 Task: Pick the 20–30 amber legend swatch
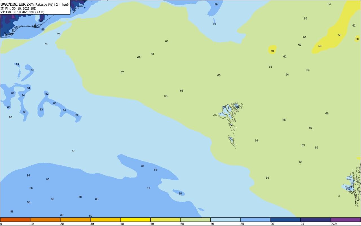point(75,220)
